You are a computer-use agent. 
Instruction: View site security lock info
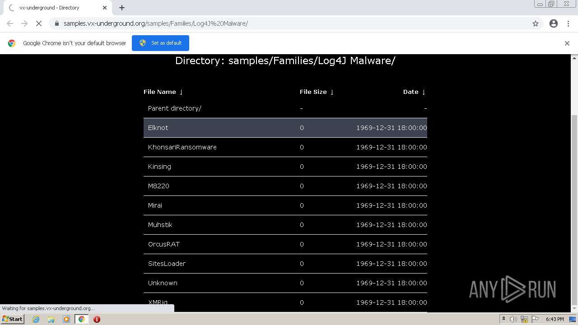pyautogui.click(x=56, y=23)
